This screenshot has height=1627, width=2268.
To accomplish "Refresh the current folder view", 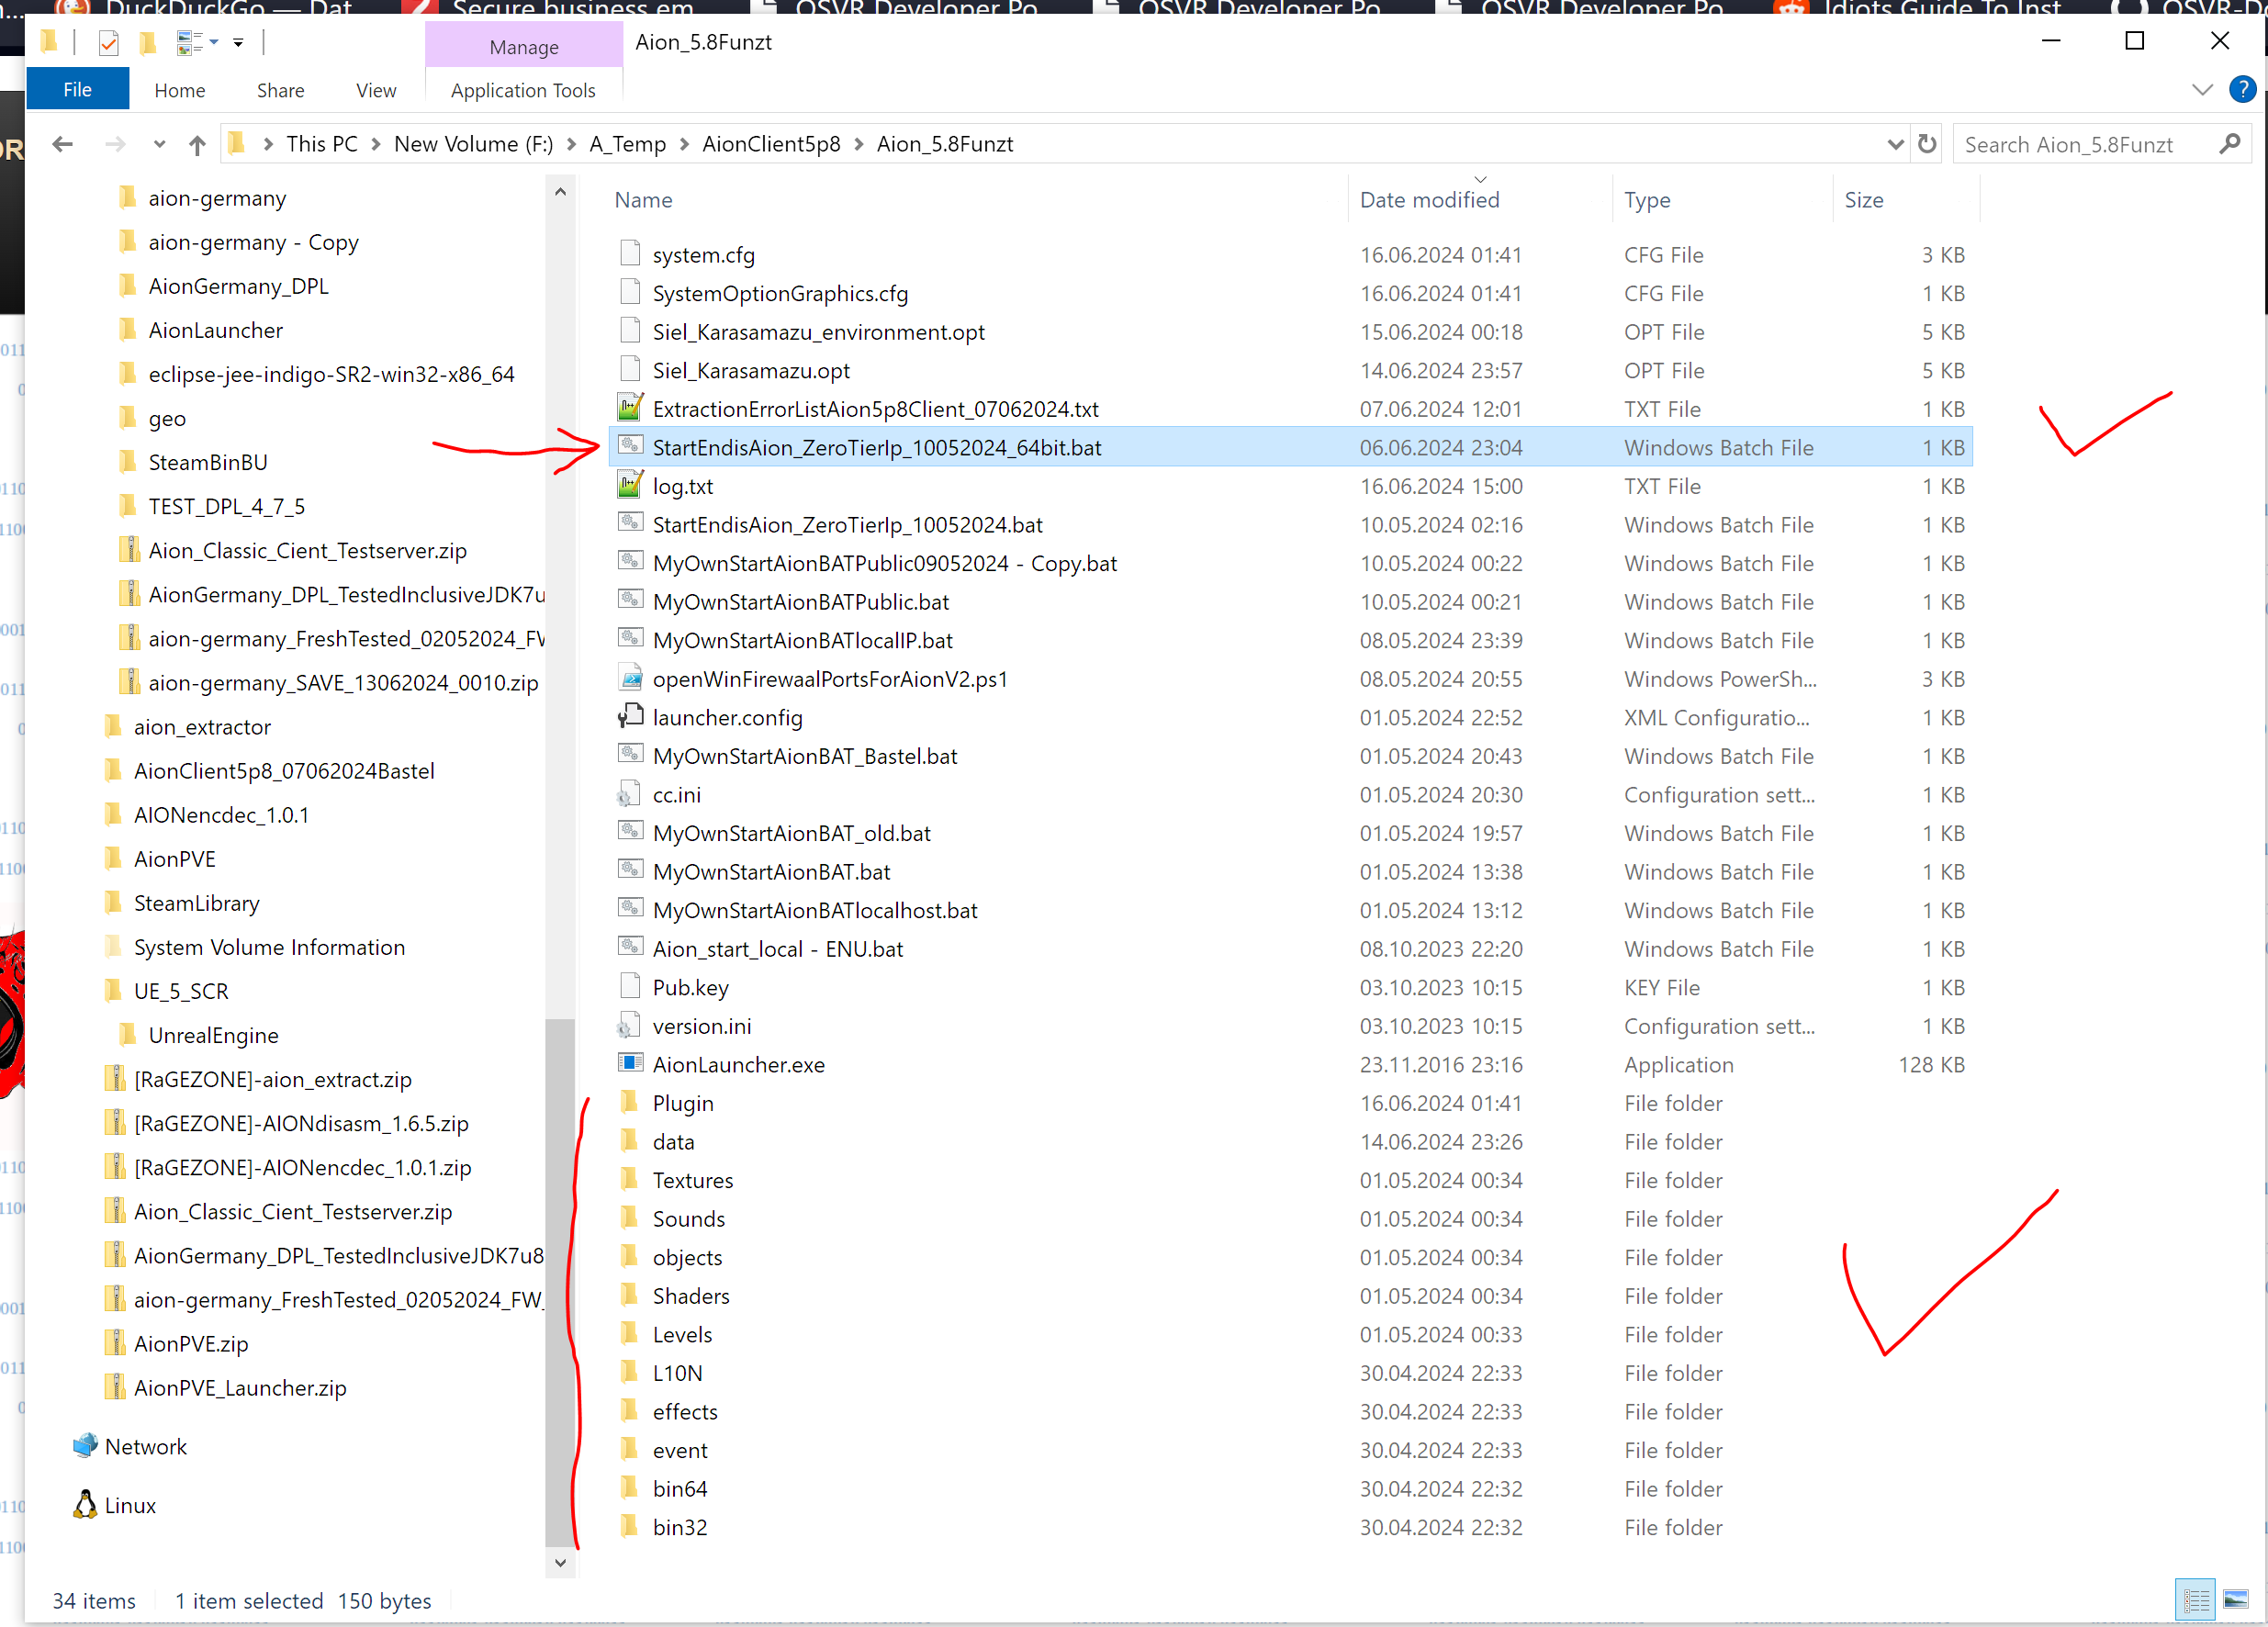I will pos(1927,145).
